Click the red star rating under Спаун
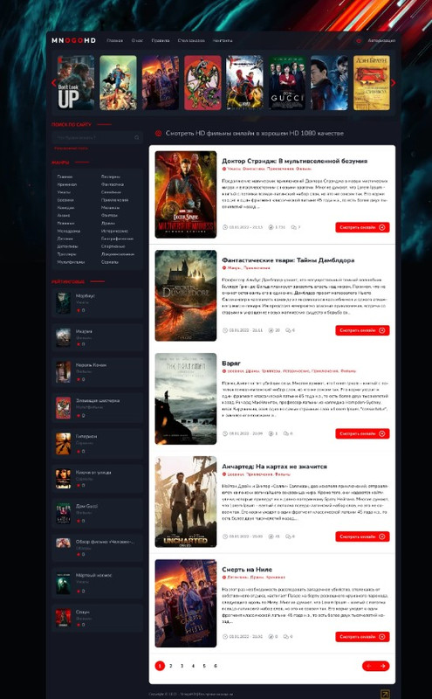 click(x=79, y=625)
